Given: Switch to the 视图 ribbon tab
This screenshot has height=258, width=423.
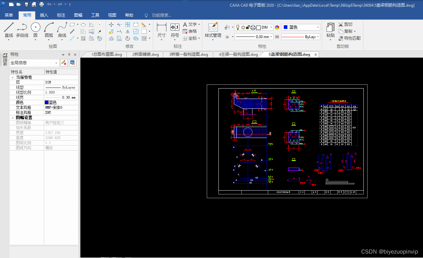Looking at the screenshot, I should pyautogui.click(x=112, y=15).
